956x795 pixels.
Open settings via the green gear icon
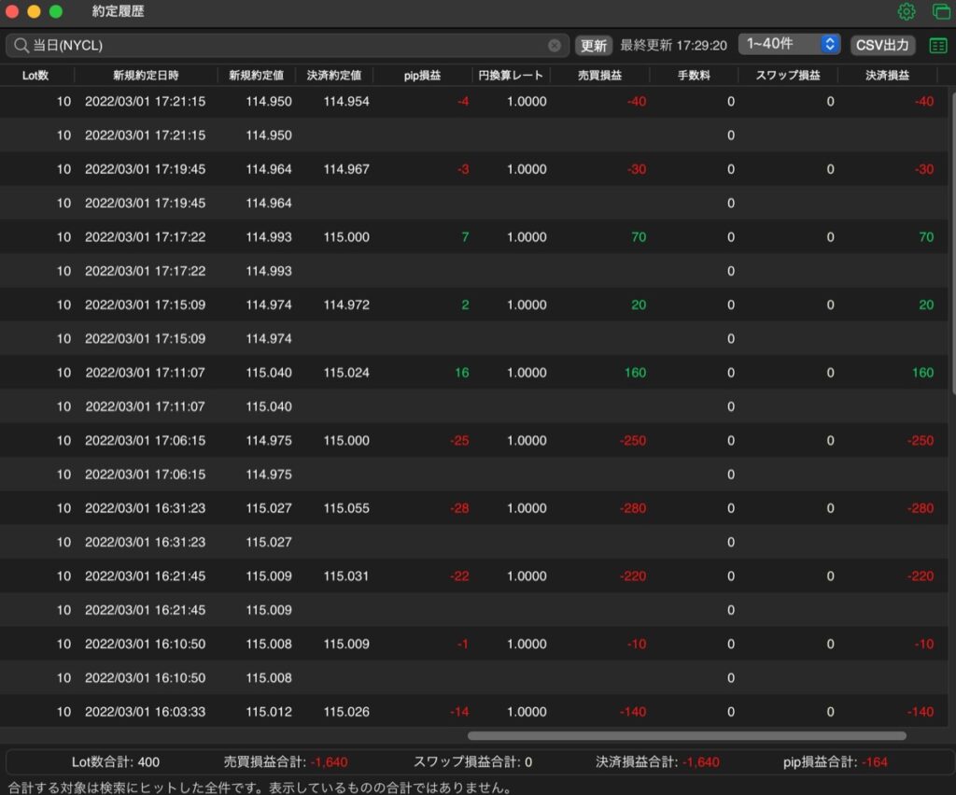point(906,11)
